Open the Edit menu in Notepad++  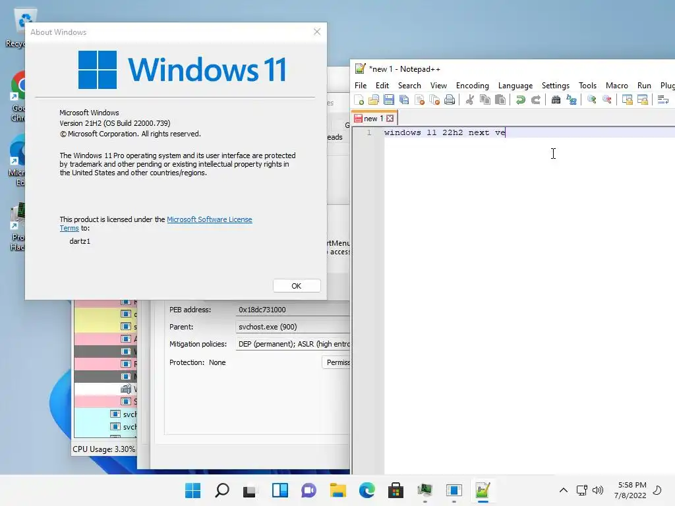(382, 86)
